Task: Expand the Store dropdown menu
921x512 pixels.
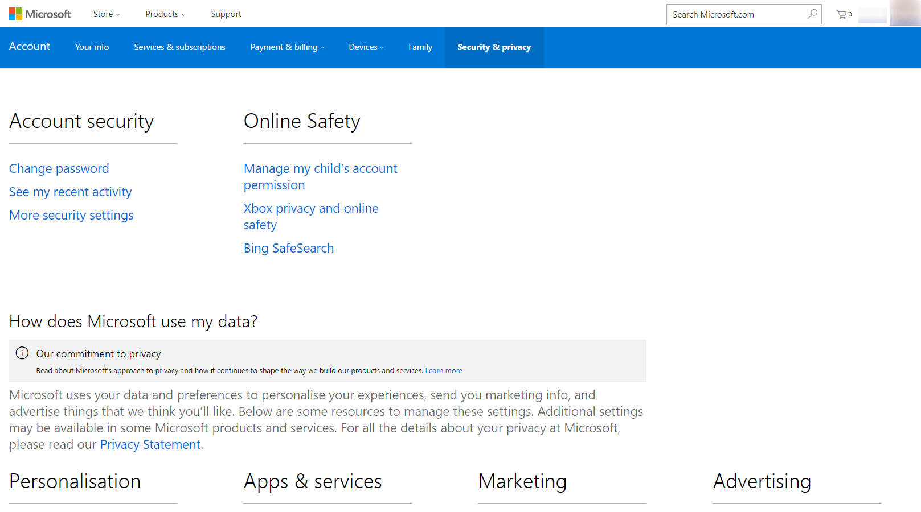Action: (107, 14)
